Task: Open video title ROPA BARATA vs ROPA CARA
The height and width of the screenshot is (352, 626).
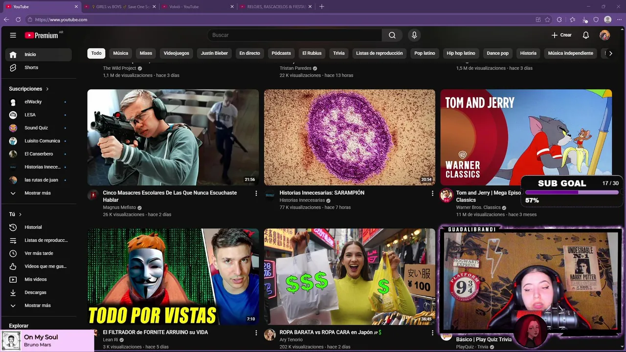Action: [x=330, y=332]
